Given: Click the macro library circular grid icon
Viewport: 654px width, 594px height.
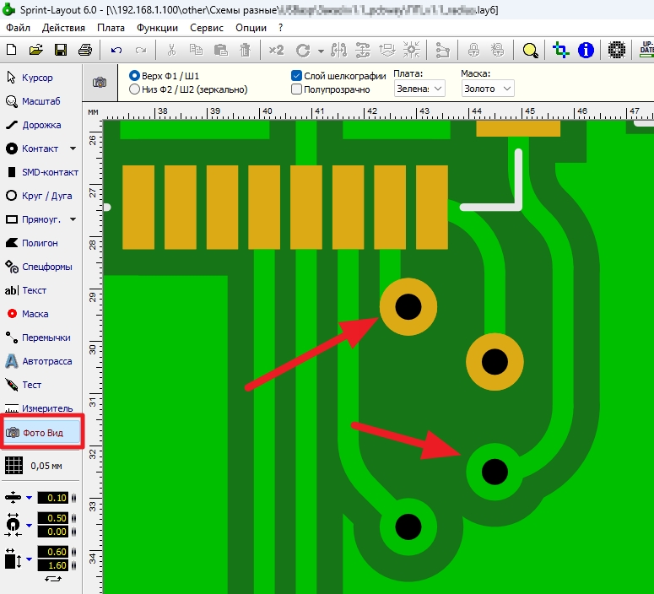Looking at the screenshot, I should pyautogui.click(x=617, y=50).
